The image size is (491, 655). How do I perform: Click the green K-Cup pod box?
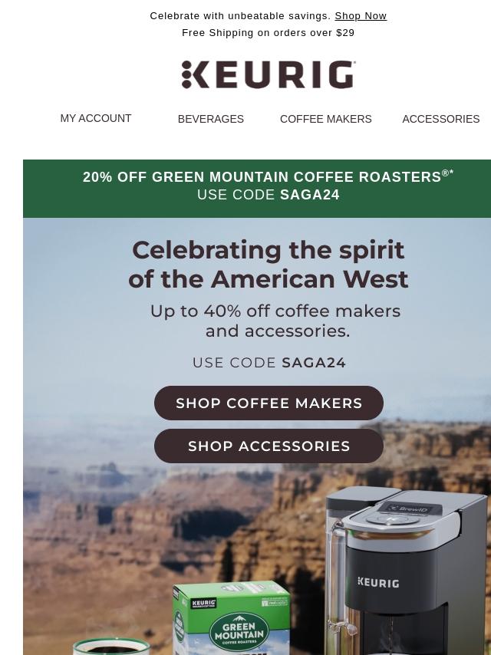coord(231,617)
